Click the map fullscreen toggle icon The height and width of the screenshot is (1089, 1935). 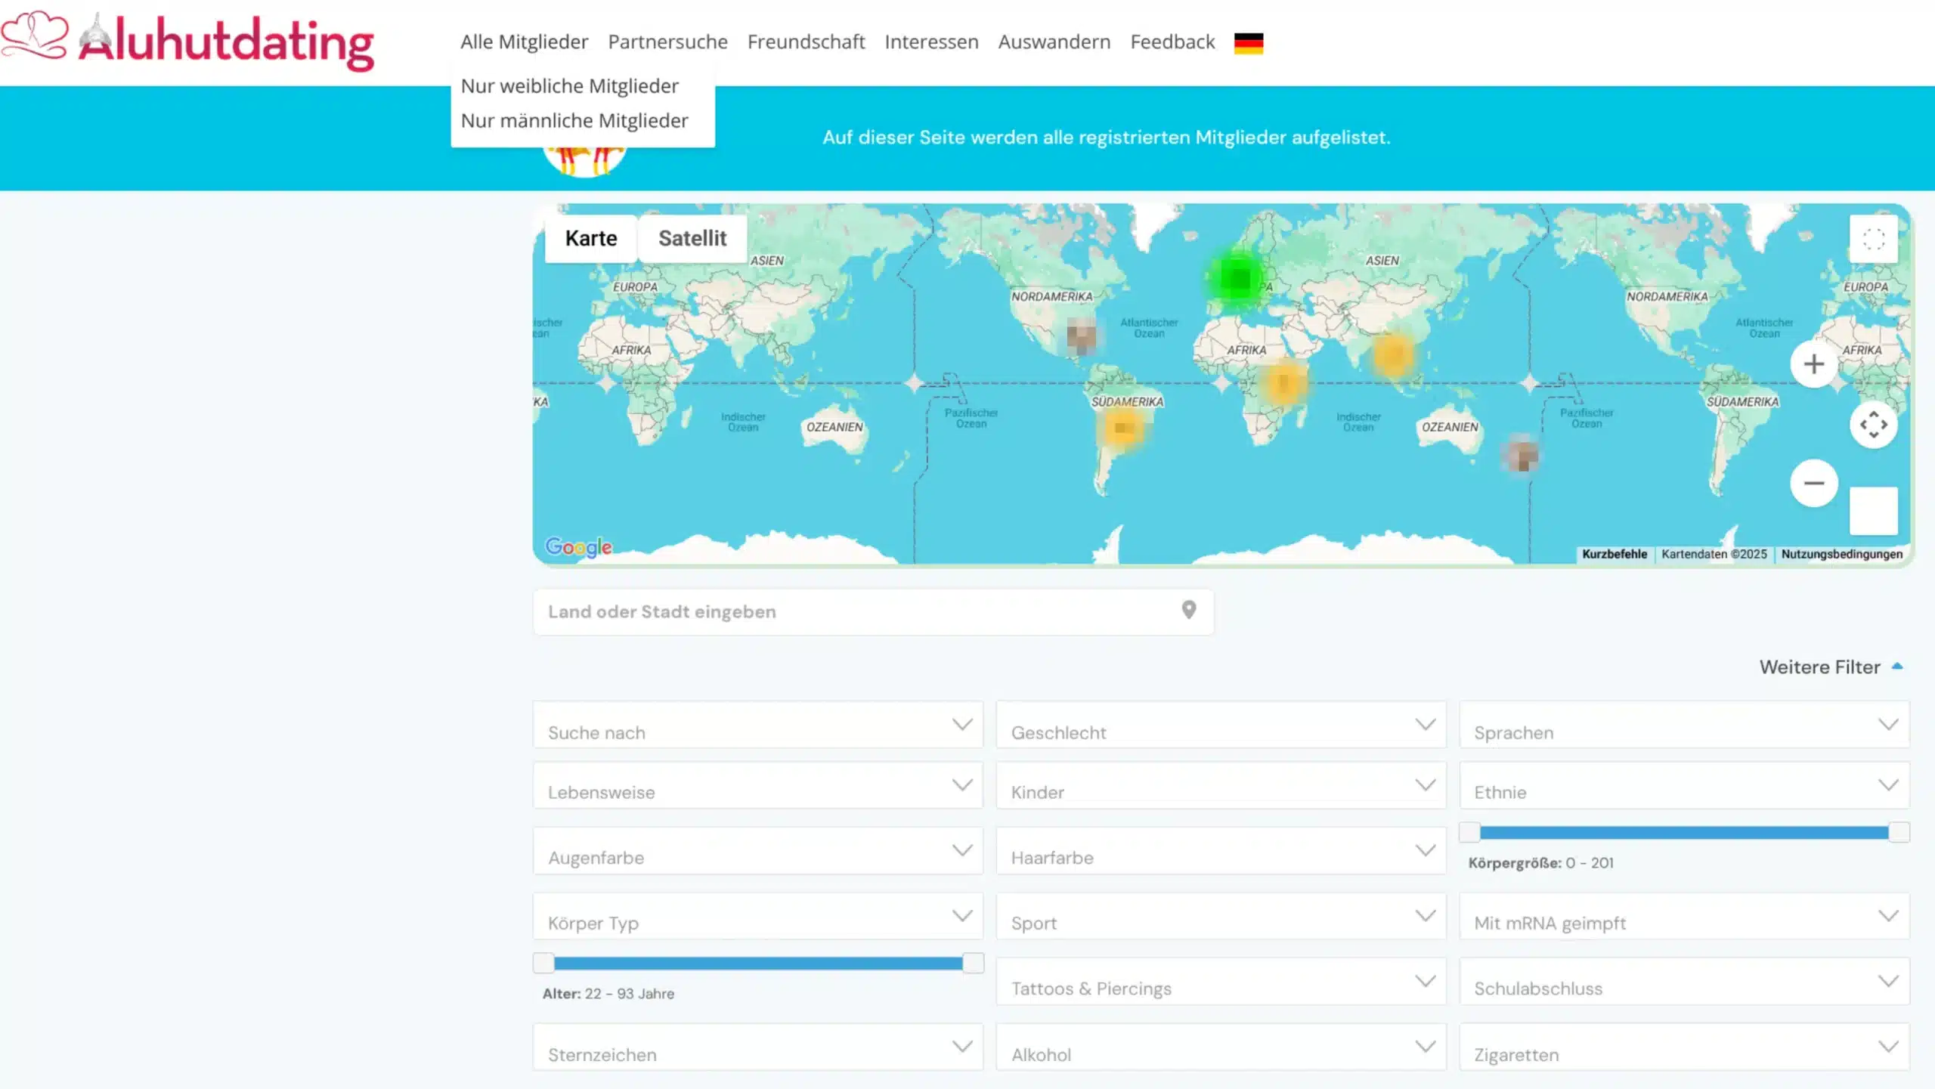(1873, 239)
